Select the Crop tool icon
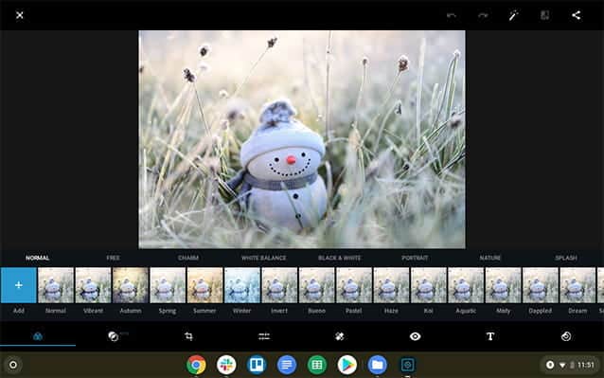The image size is (604, 378). tap(188, 336)
